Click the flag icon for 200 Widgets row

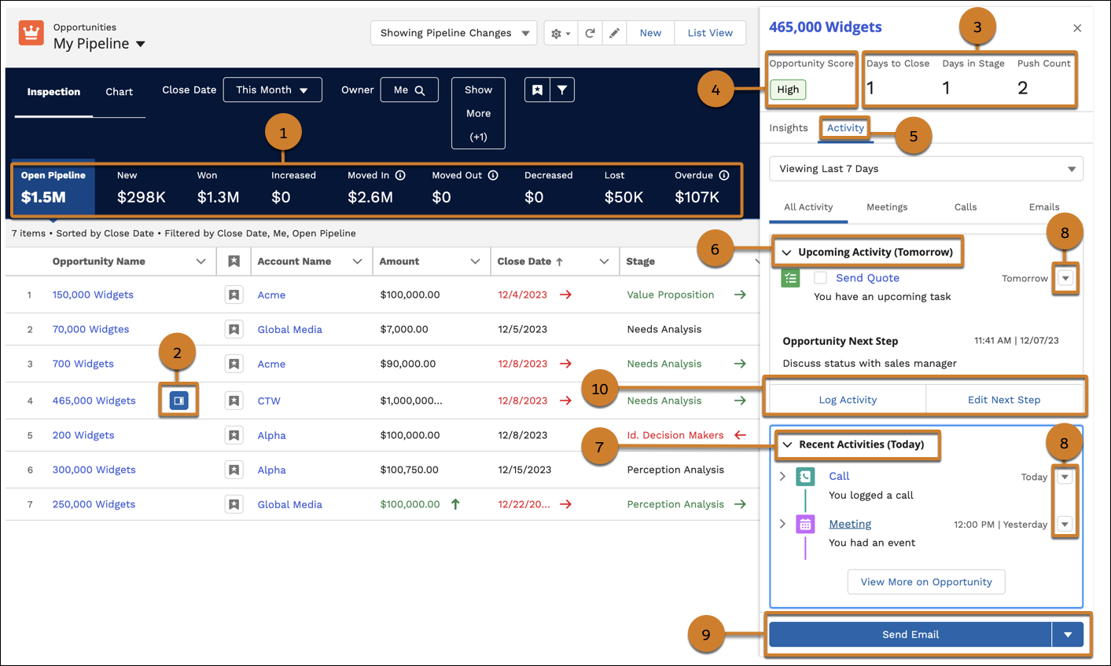click(x=234, y=436)
